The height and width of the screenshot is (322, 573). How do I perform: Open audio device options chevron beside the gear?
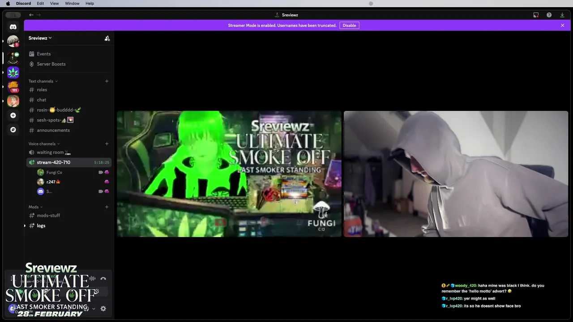tap(94, 309)
